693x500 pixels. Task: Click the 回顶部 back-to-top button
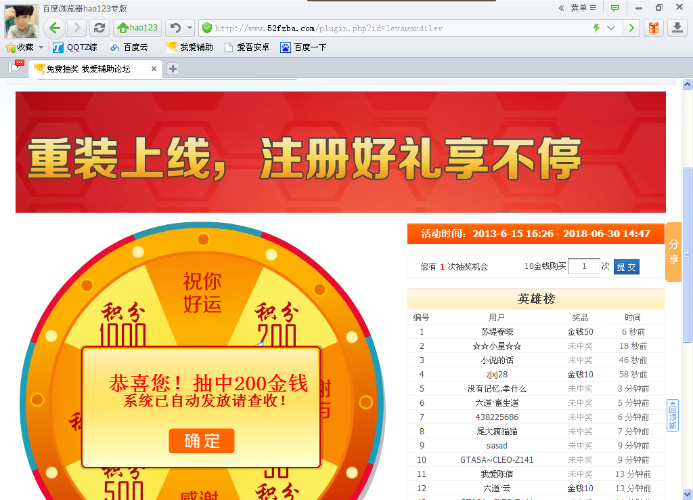pos(672,415)
